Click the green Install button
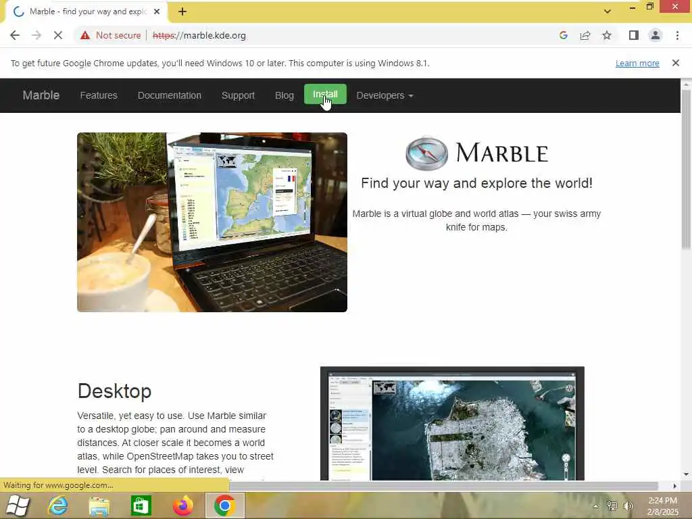Screen dimensions: 692x519 pos(325,95)
